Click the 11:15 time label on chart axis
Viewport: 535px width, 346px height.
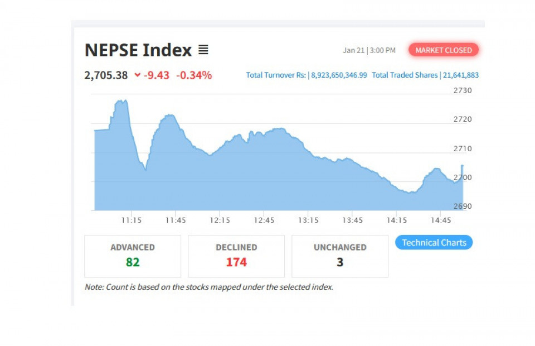pyautogui.click(x=131, y=220)
